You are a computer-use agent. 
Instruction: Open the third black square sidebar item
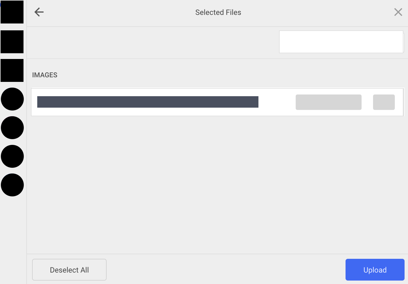click(12, 70)
